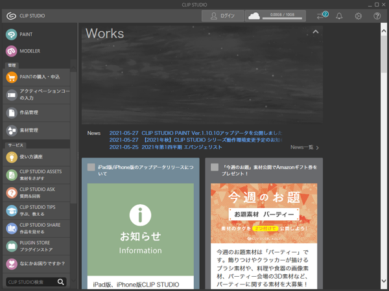Open the PLUGIN STORE icon
Image resolution: width=389 pixels, height=291 pixels.
tap(12, 246)
